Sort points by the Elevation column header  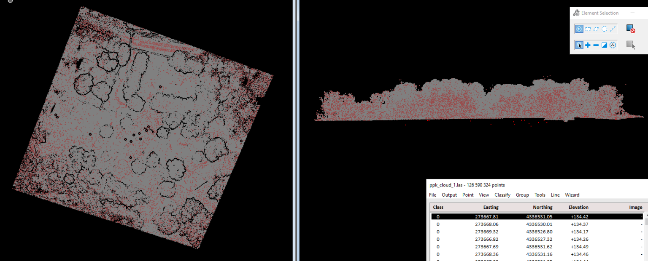coord(578,207)
